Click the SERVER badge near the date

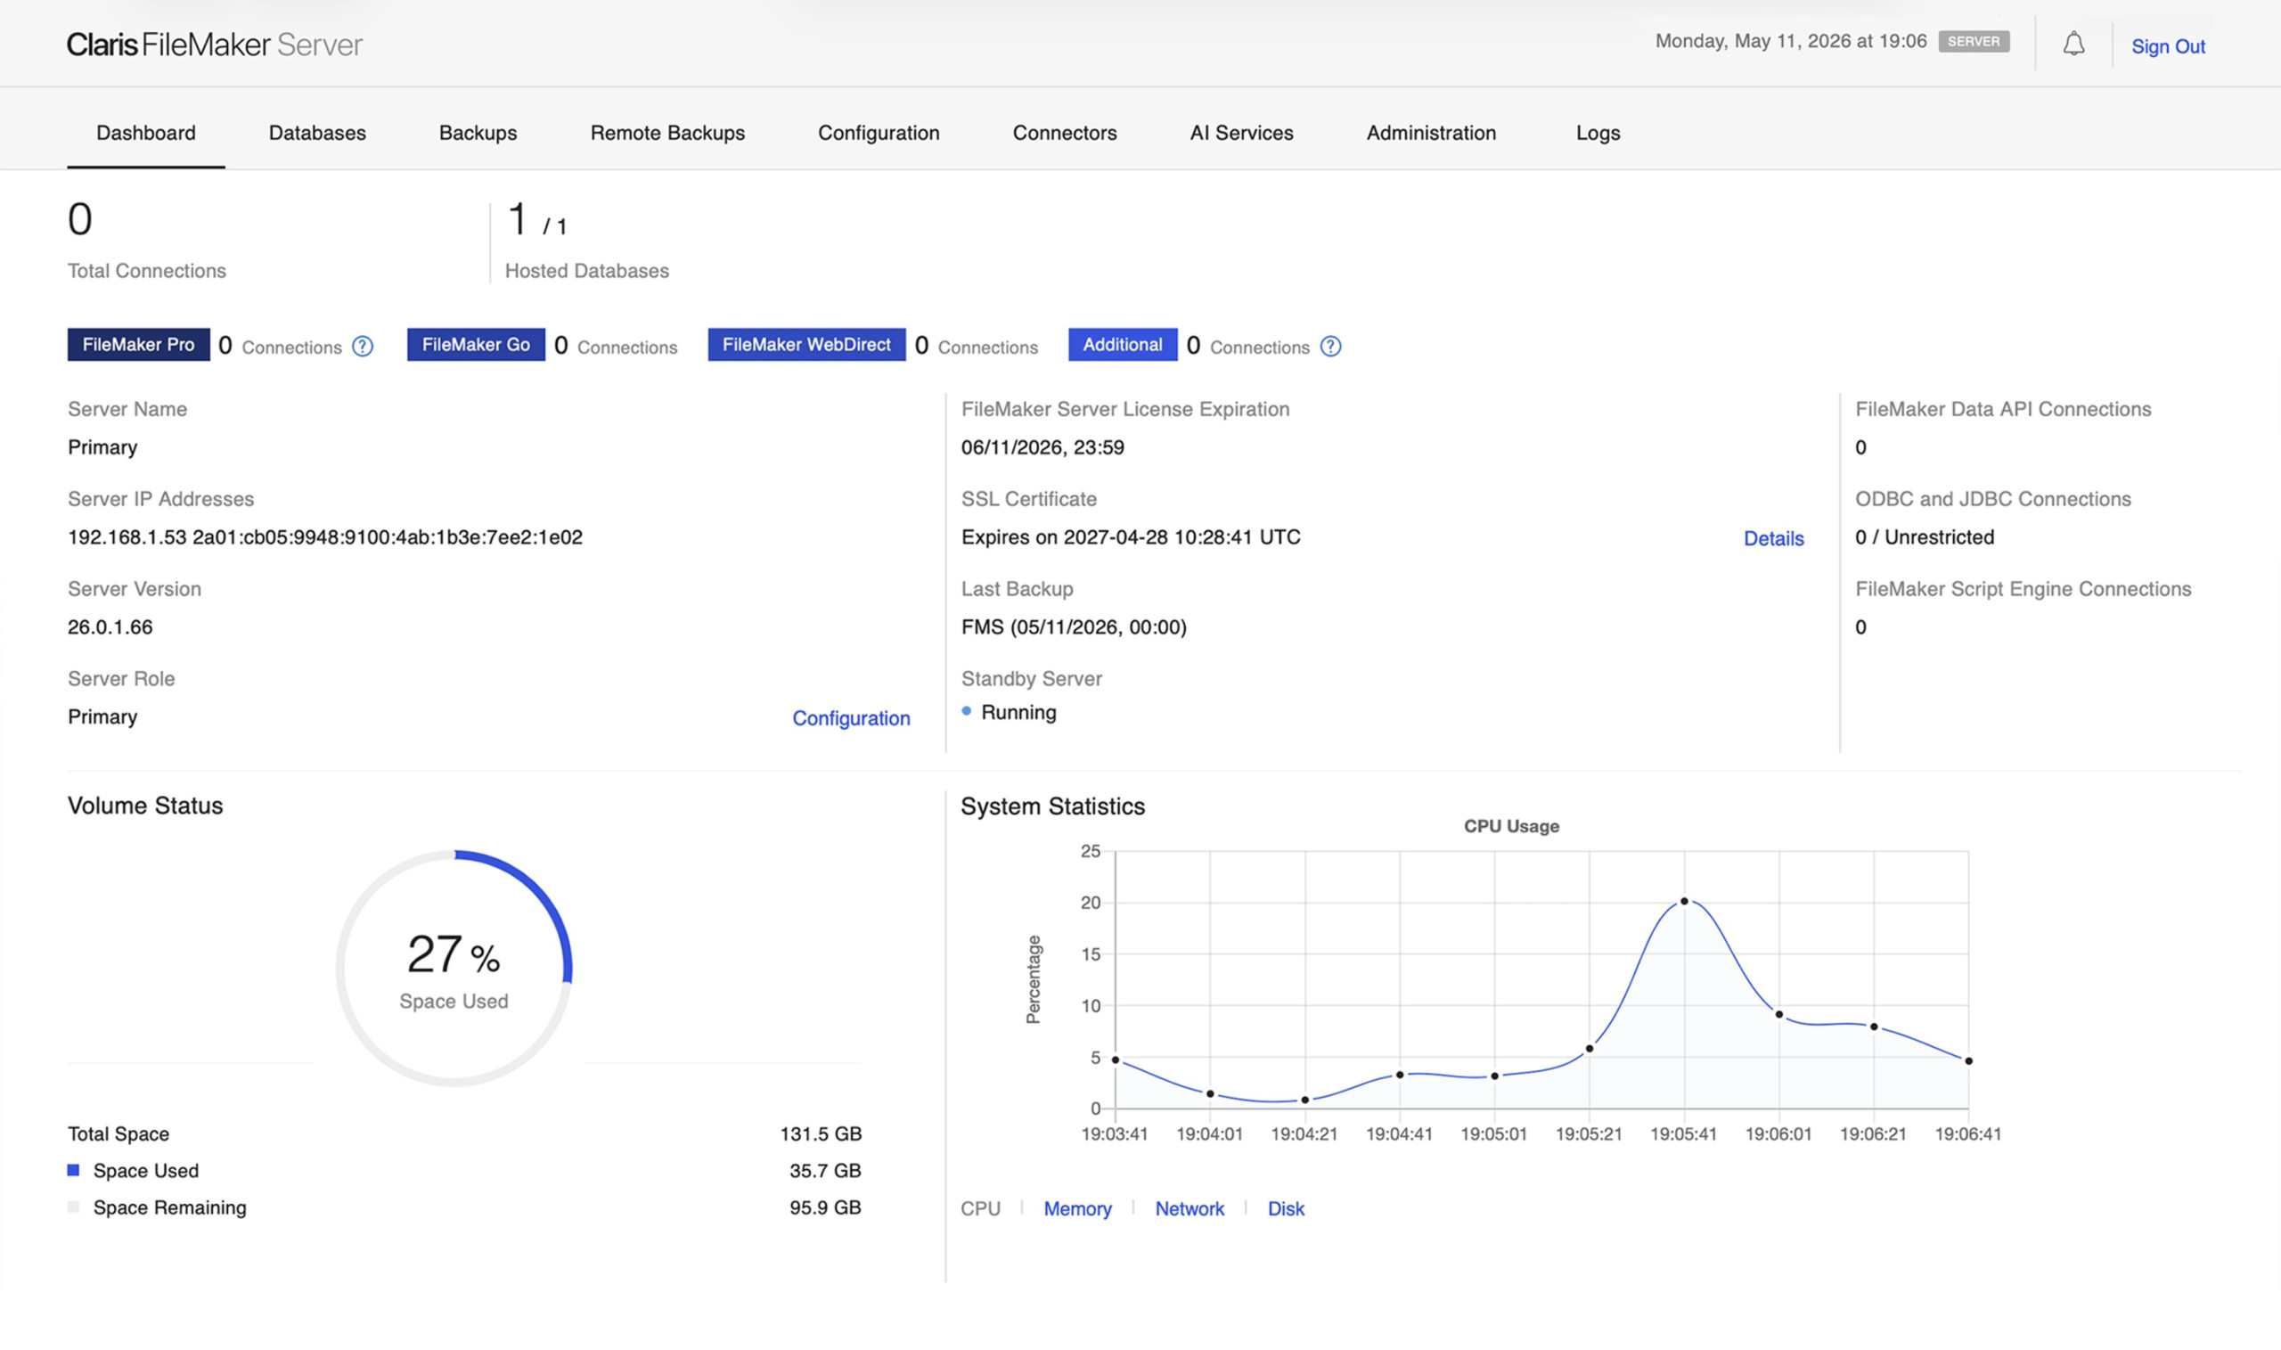(1974, 41)
